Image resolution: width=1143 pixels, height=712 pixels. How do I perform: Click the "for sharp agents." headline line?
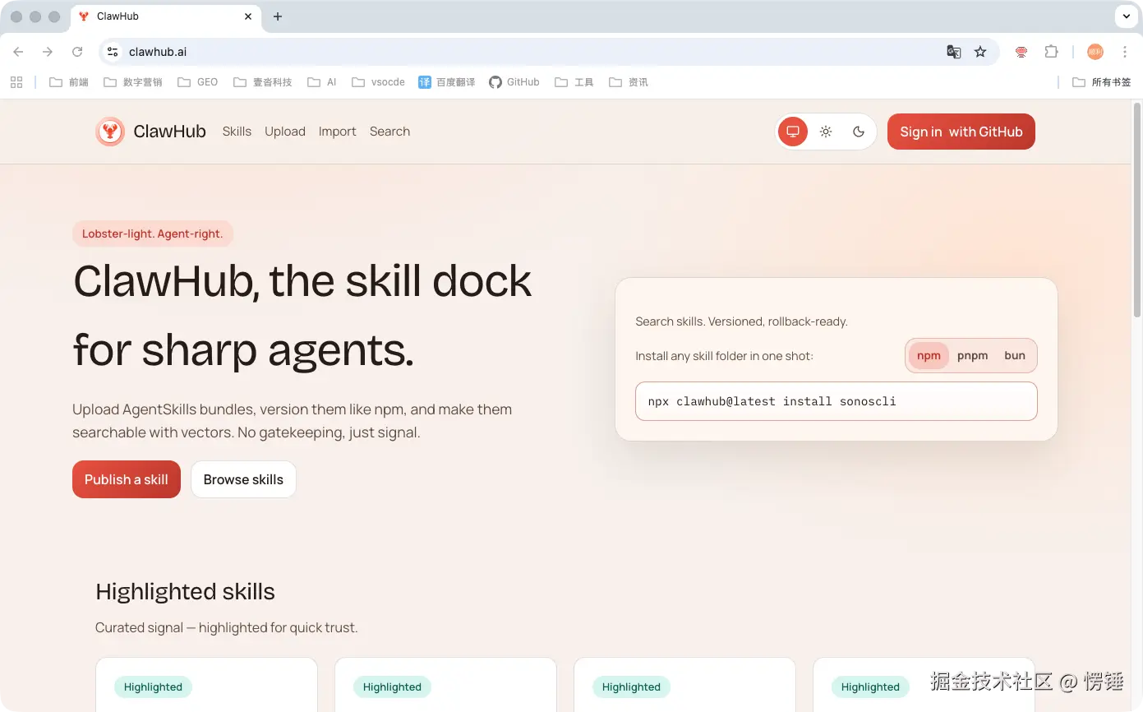tap(243, 349)
